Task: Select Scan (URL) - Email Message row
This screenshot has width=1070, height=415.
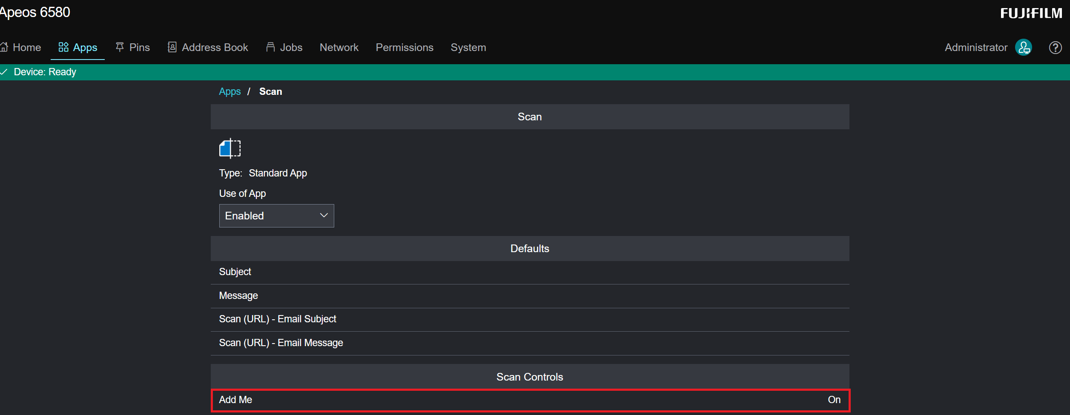Action: coord(530,343)
